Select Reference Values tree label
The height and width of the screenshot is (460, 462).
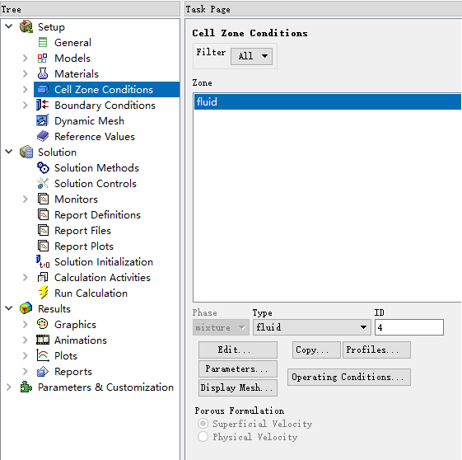[95, 136]
